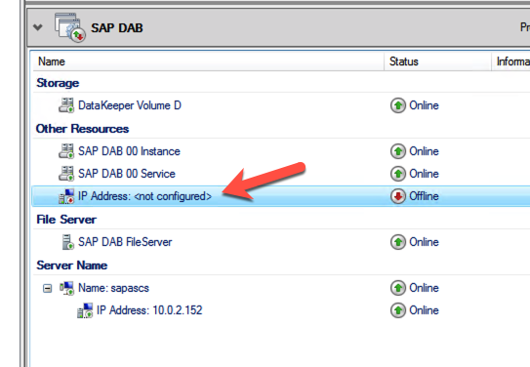Select the IP Address: 10.0.2.152 entry
Viewport: 530px width, 367px height.
(149, 310)
